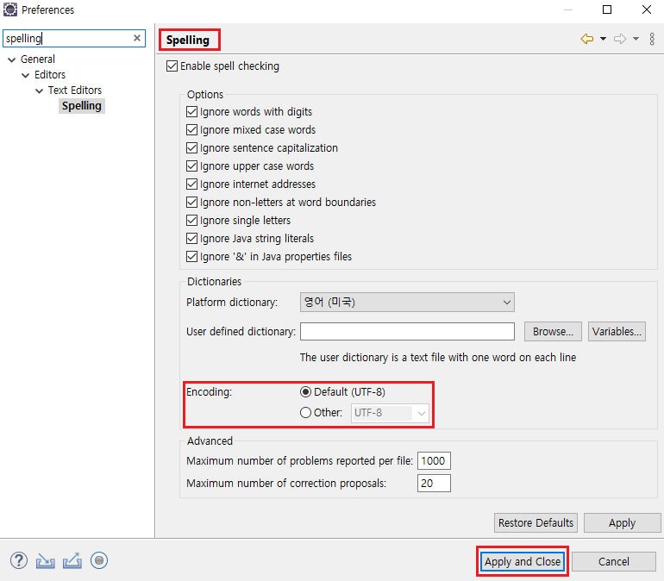The image size is (664, 581).
Task: Select the Text Editors tree item
Action: pos(75,91)
